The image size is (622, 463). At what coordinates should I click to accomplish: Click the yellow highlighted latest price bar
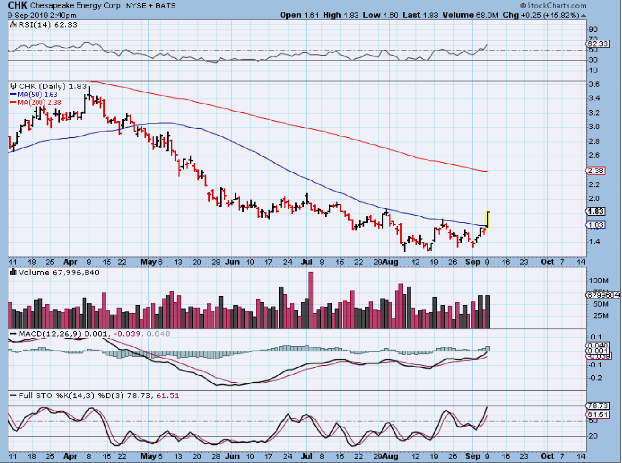pos(488,220)
